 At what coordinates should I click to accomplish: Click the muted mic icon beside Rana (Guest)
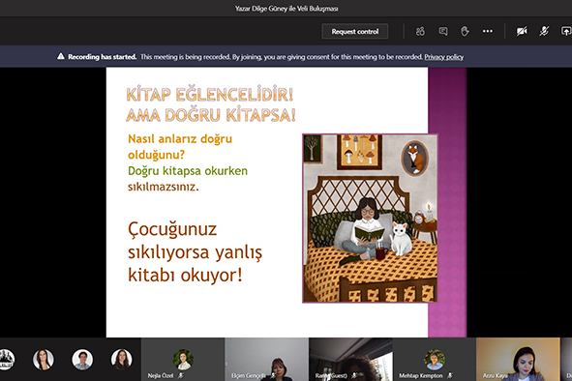coord(354,375)
